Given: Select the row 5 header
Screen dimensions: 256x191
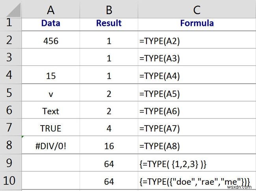Looking at the screenshot, I should [x=10, y=94].
